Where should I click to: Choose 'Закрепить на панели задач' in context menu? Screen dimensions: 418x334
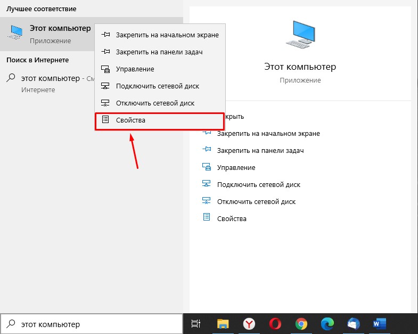pyautogui.click(x=159, y=52)
